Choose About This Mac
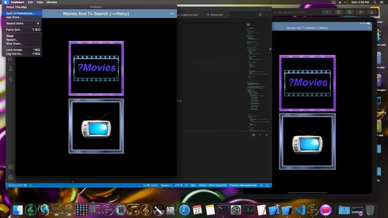This screenshot has width=388, height=218. pyautogui.click(x=22, y=7)
